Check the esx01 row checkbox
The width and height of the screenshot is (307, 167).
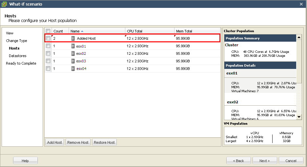click(x=48, y=46)
